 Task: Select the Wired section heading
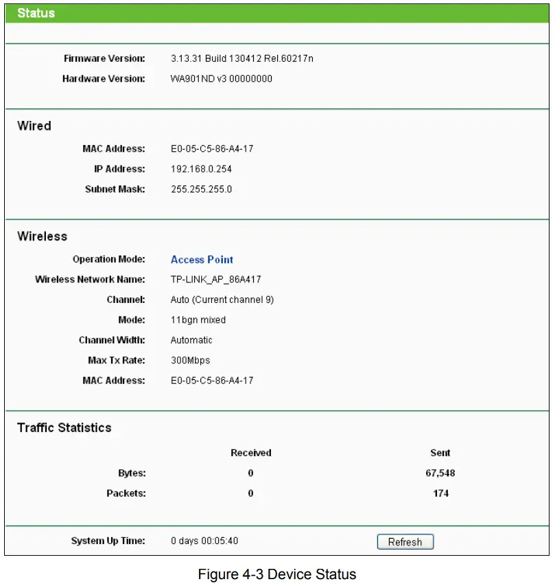[34, 126]
